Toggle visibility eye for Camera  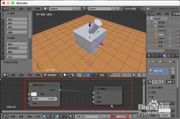170,30
